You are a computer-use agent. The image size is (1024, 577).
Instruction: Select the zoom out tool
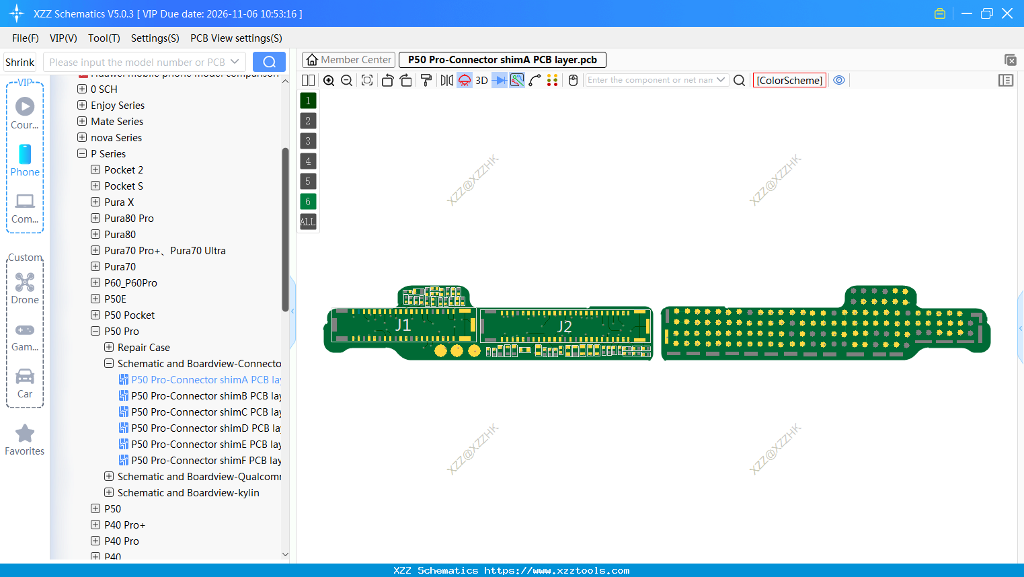[346, 80]
